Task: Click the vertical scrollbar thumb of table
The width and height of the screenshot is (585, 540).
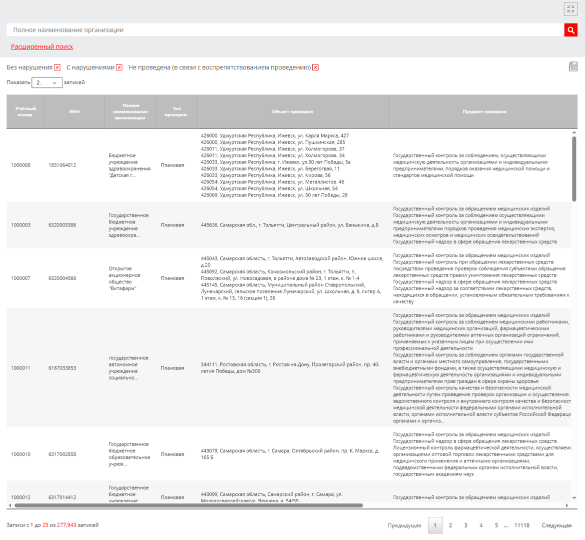Action: tap(574, 169)
